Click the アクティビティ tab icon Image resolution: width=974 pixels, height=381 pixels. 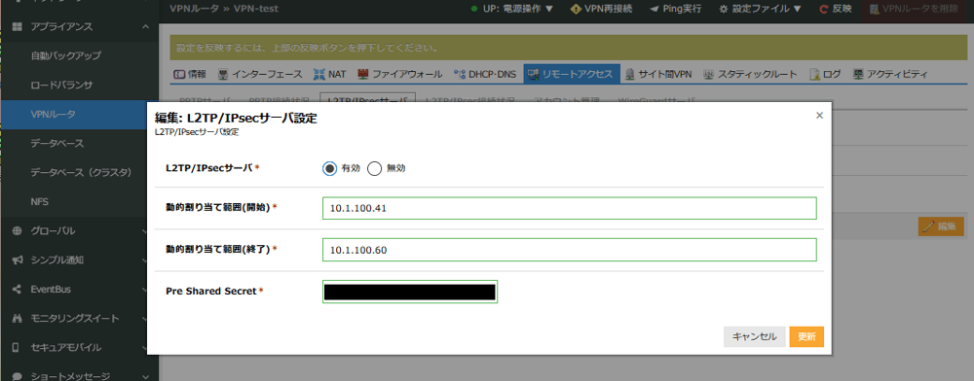[858, 74]
